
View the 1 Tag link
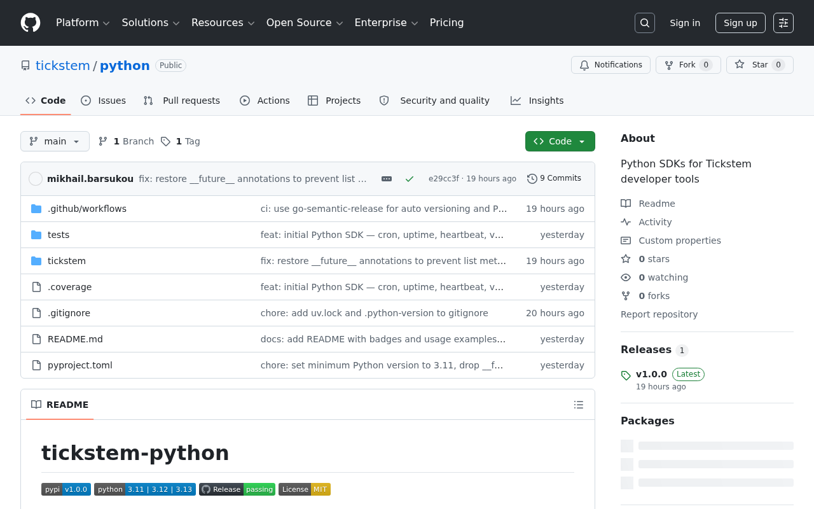coord(181,141)
